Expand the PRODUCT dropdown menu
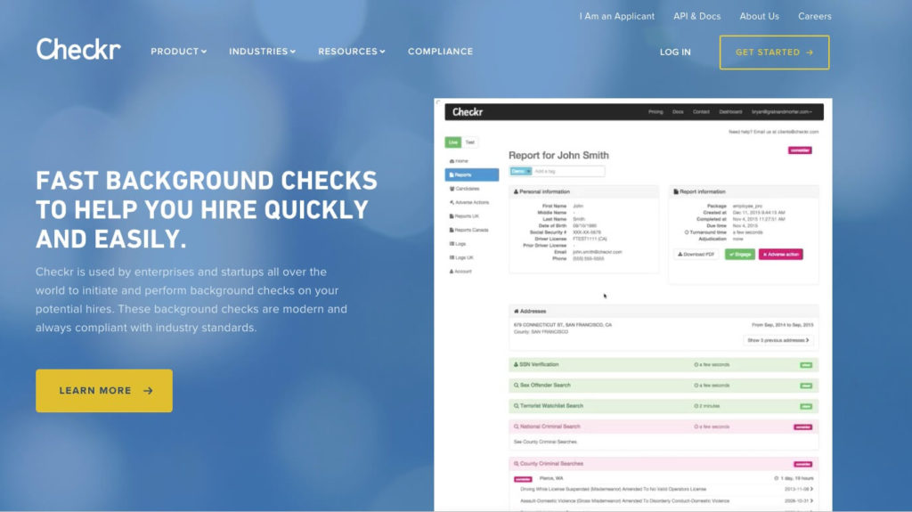The image size is (912, 512). pos(178,52)
